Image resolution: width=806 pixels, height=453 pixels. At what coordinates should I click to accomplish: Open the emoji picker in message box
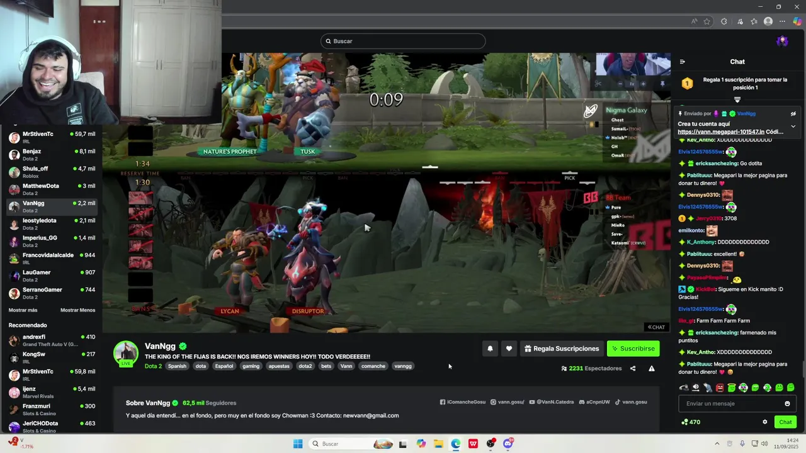(787, 404)
